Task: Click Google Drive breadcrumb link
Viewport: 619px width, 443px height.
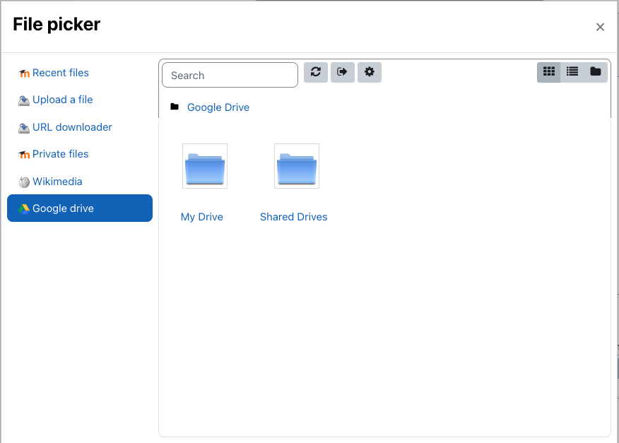Action: [218, 107]
